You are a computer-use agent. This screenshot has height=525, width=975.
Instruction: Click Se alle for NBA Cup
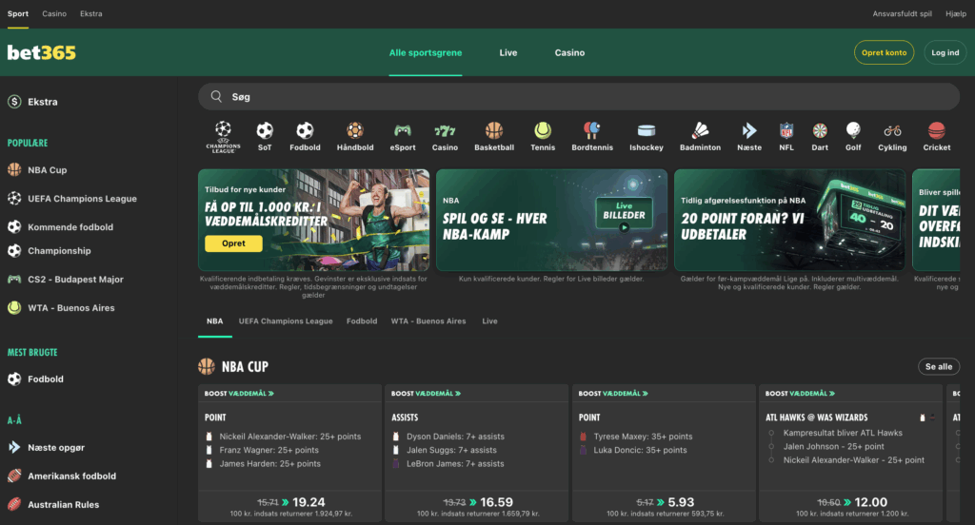pyautogui.click(x=938, y=366)
